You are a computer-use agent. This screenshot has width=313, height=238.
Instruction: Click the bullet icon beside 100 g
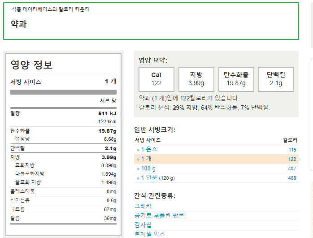[x=138, y=169]
